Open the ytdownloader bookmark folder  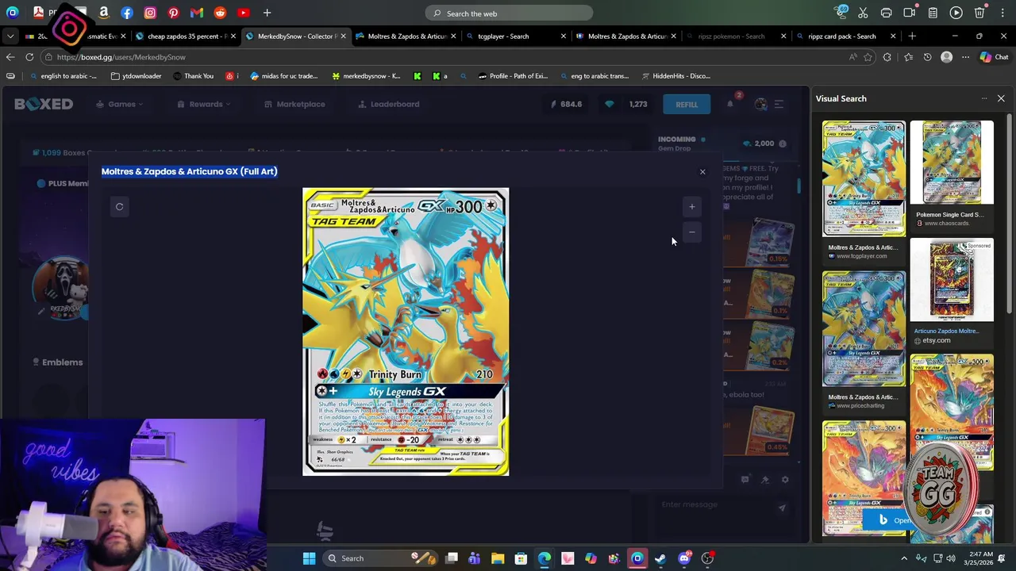(x=136, y=76)
